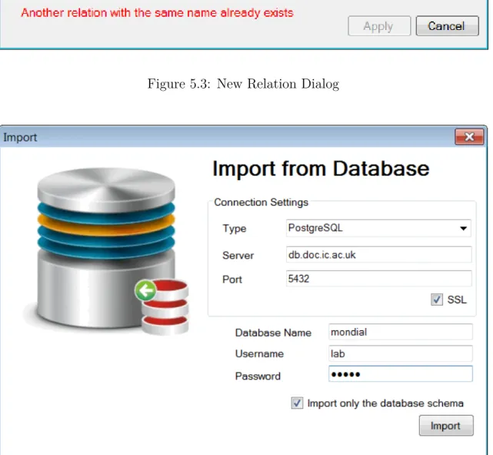Click the 'Server' label text
The image size is (493, 455).
(238, 255)
